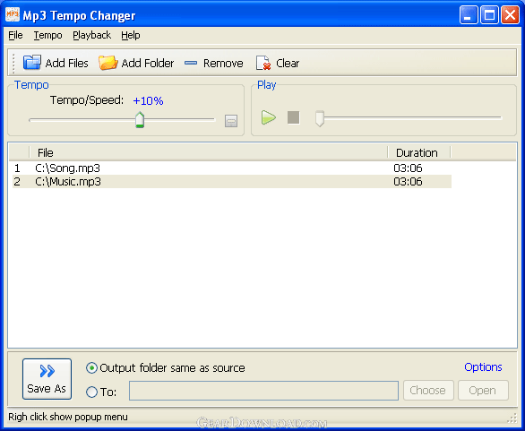Click the Choose folder button
The image size is (525, 431).
click(428, 390)
